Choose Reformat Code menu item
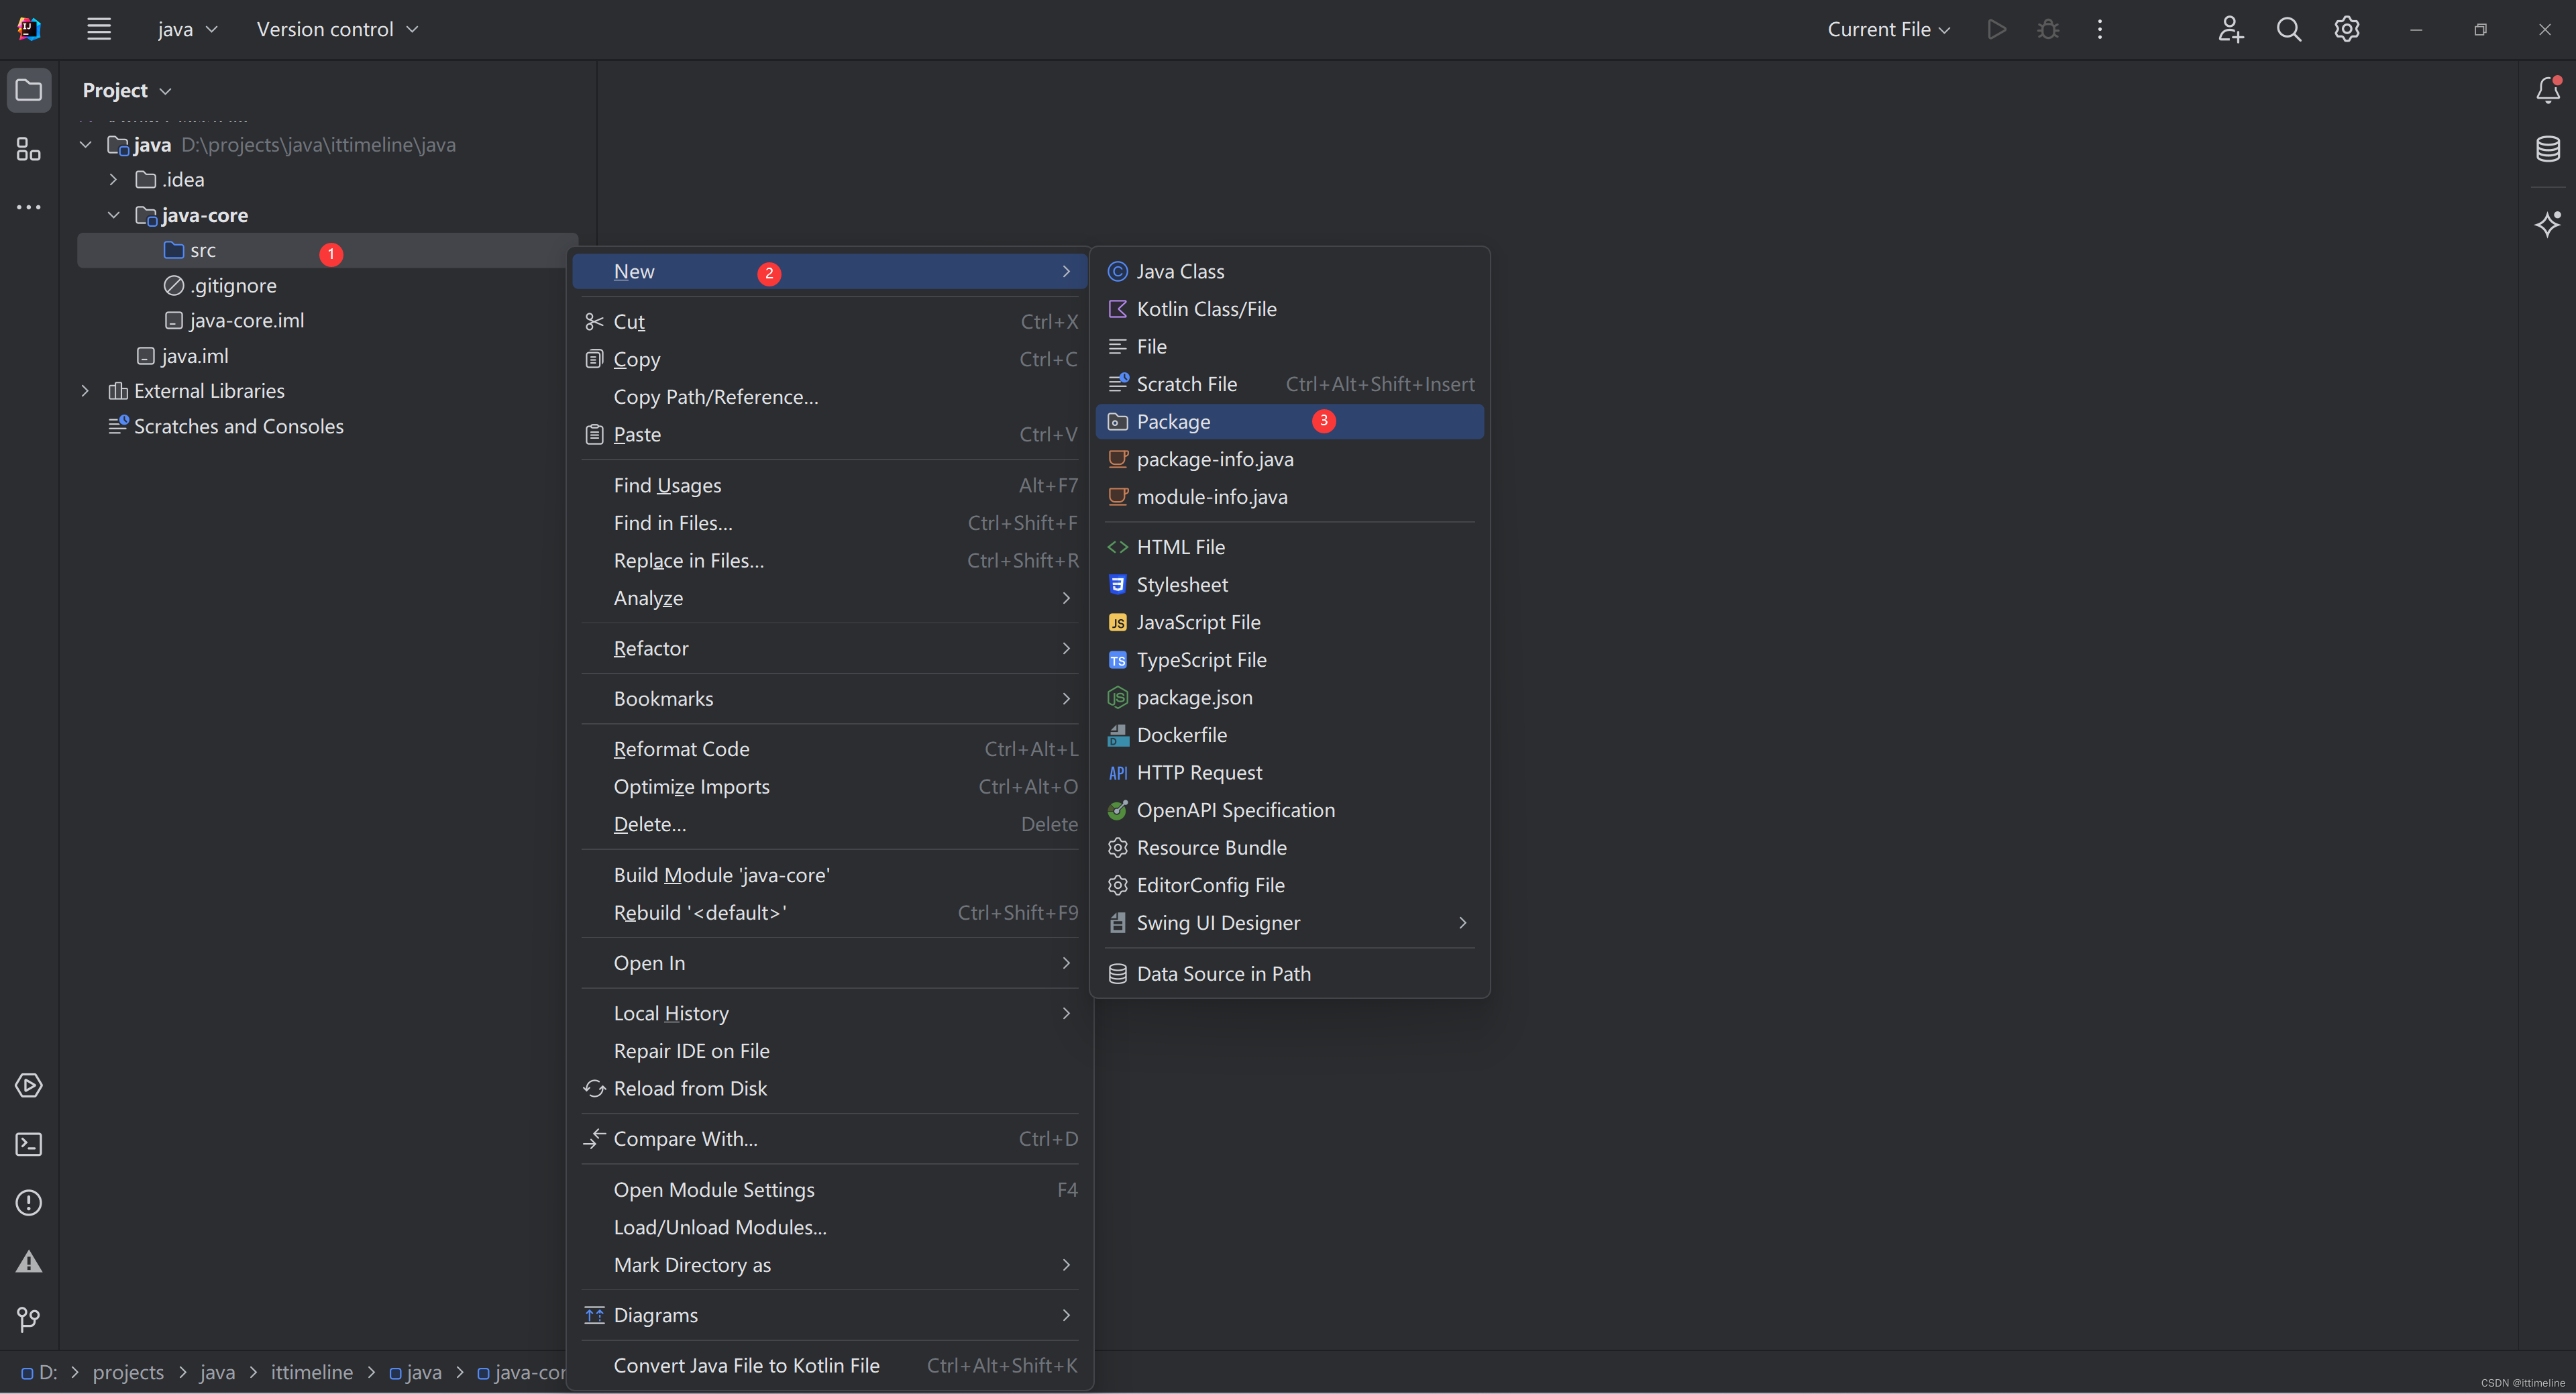The width and height of the screenshot is (2576, 1394). pyautogui.click(x=829, y=749)
